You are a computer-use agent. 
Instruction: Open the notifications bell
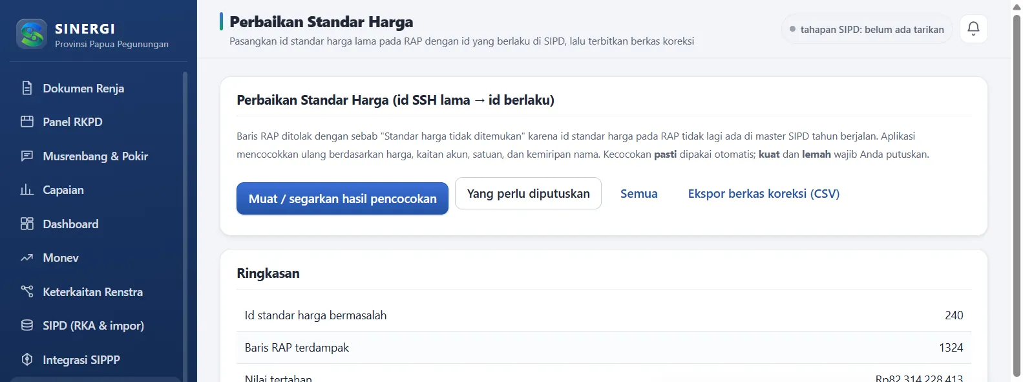click(x=973, y=28)
